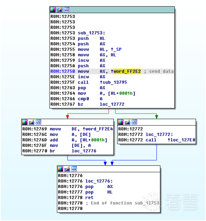206x221 pixels.
Task: Click the 'push AX' line at ROM:1275A
Action: tap(78, 66)
